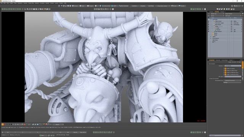Switch to Vertices selection mode

coord(75,6)
